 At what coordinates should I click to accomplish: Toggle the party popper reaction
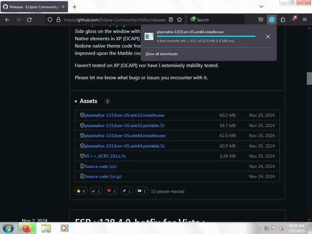pyautogui.click(x=96, y=191)
